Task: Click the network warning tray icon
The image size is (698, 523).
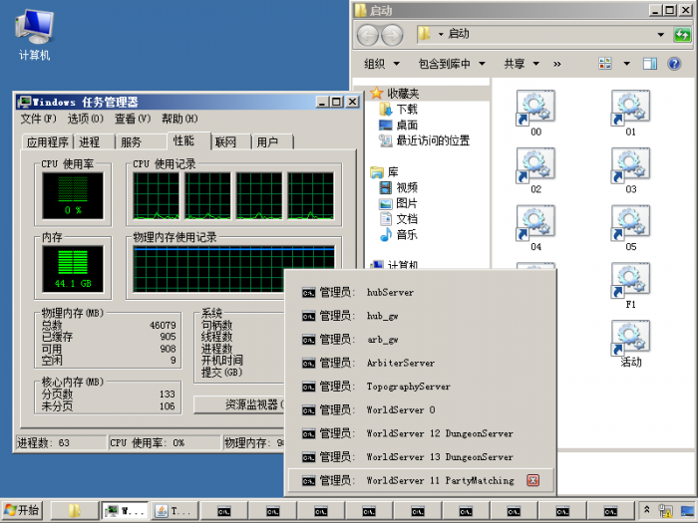Action: coord(665,511)
